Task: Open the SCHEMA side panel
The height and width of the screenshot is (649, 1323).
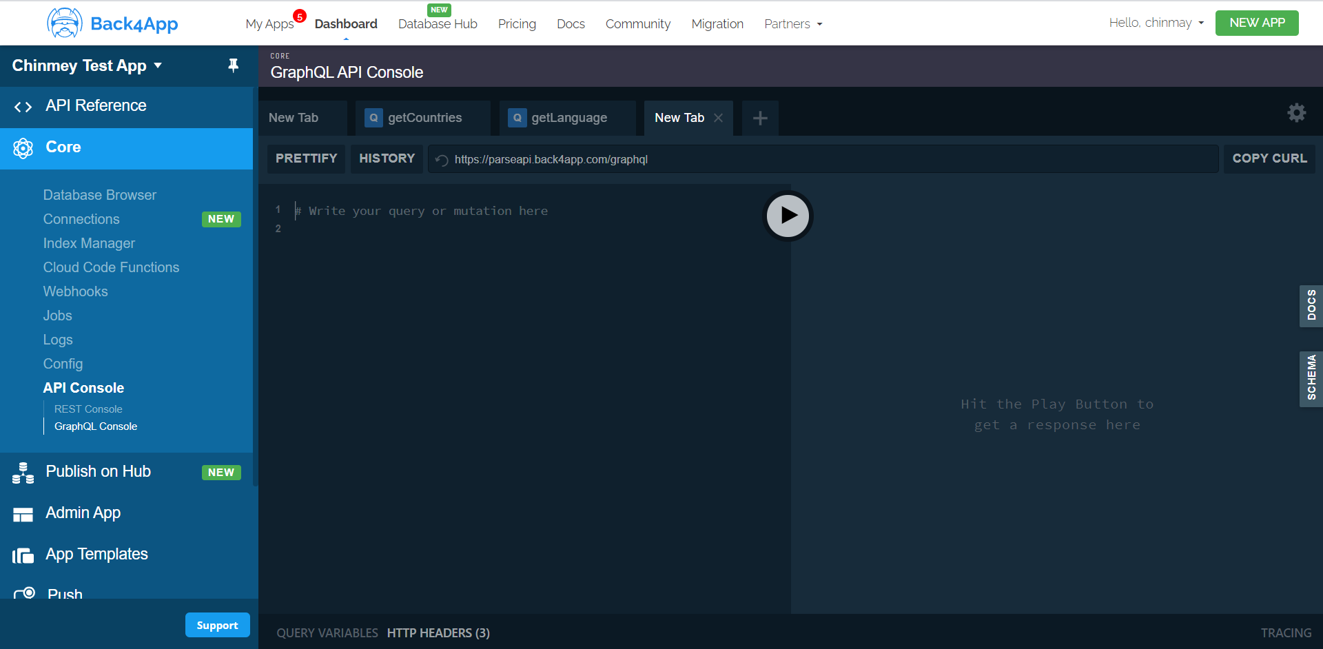Action: (x=1311, y=379)
